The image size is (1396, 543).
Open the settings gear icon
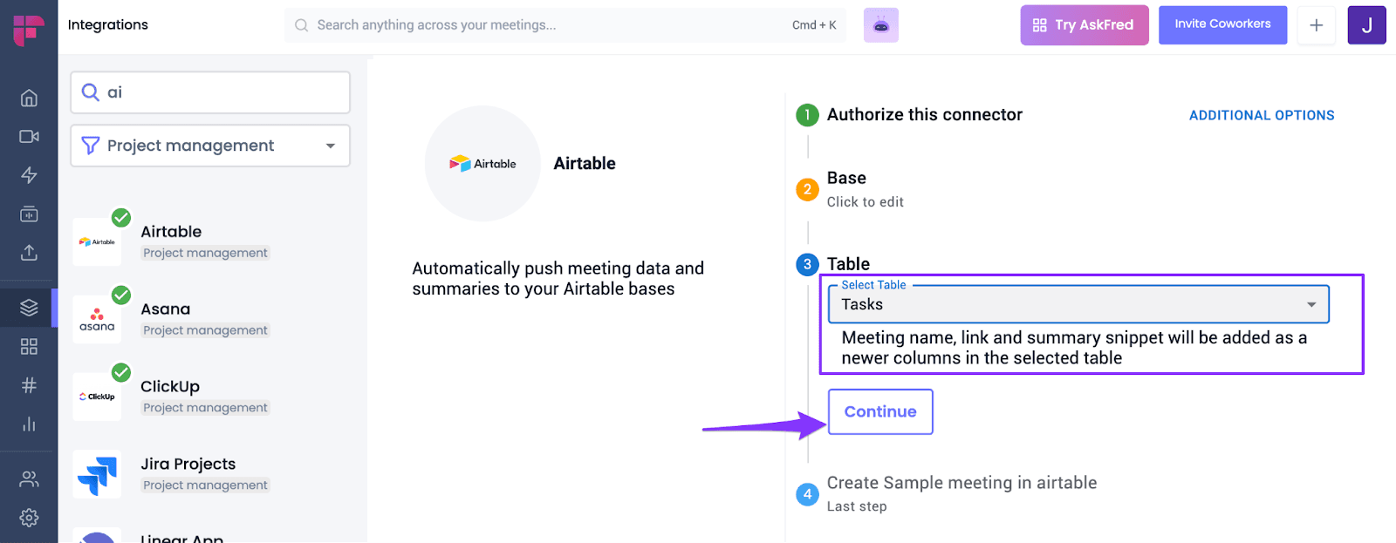click(29, 518)
